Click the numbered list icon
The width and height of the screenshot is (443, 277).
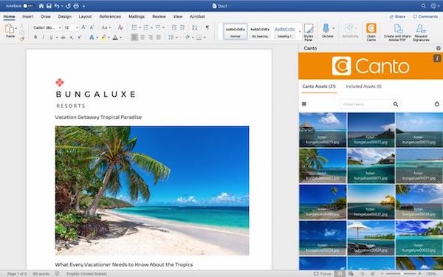pyautogui.click(x=146, y=27)
